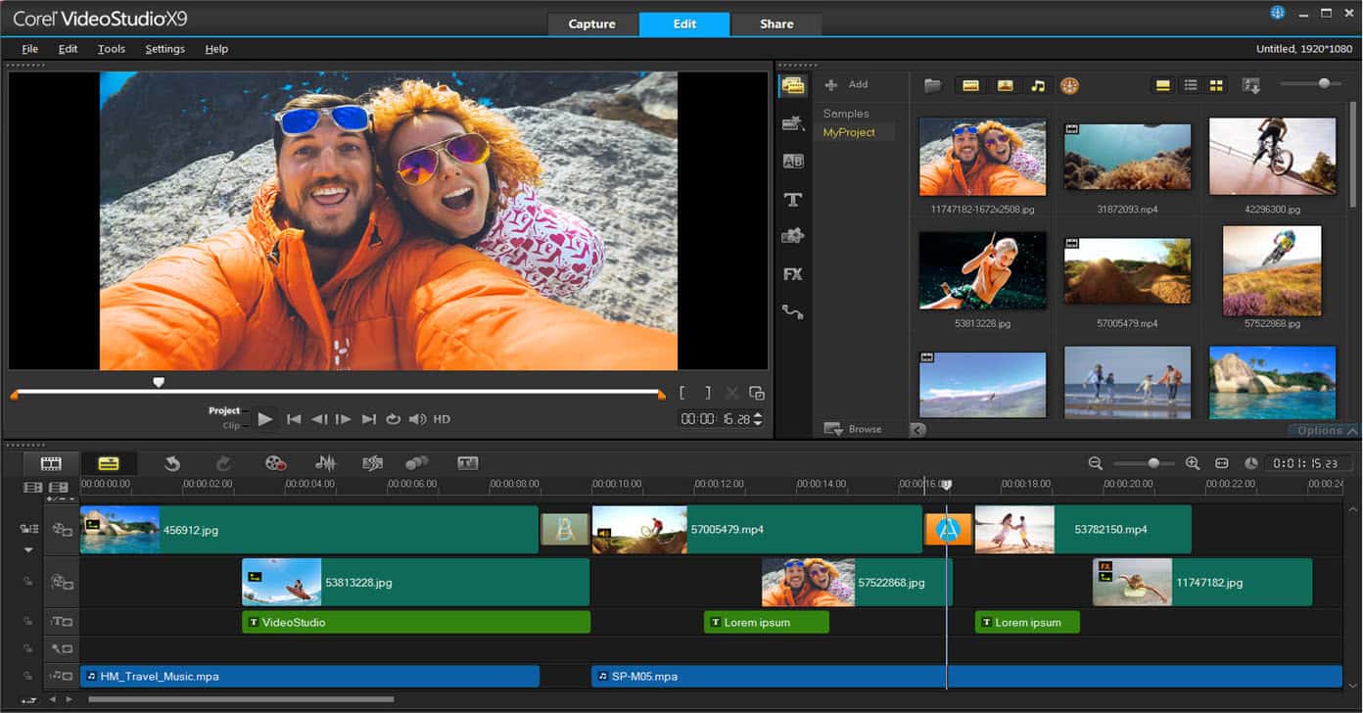Viewport: 1363px width, 713px height.
Task: Enable the photos filter in the Library panel
Action: tap(1004, 85)
